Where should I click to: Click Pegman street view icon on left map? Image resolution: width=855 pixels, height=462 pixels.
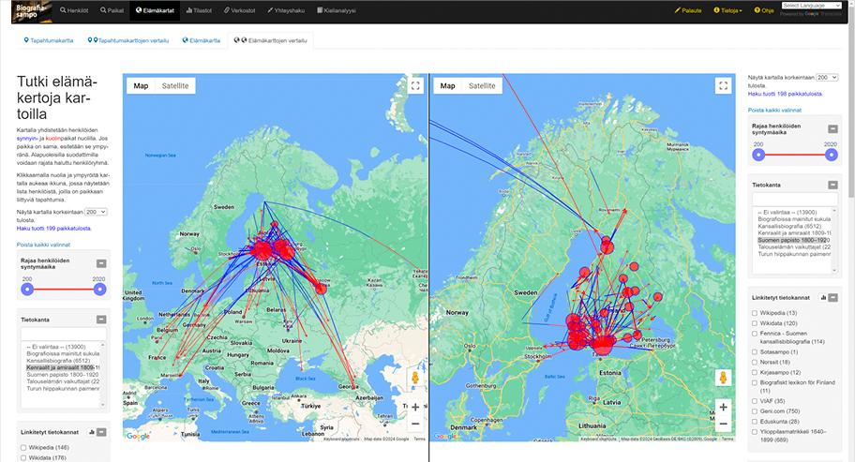click(x=415, y=378)
